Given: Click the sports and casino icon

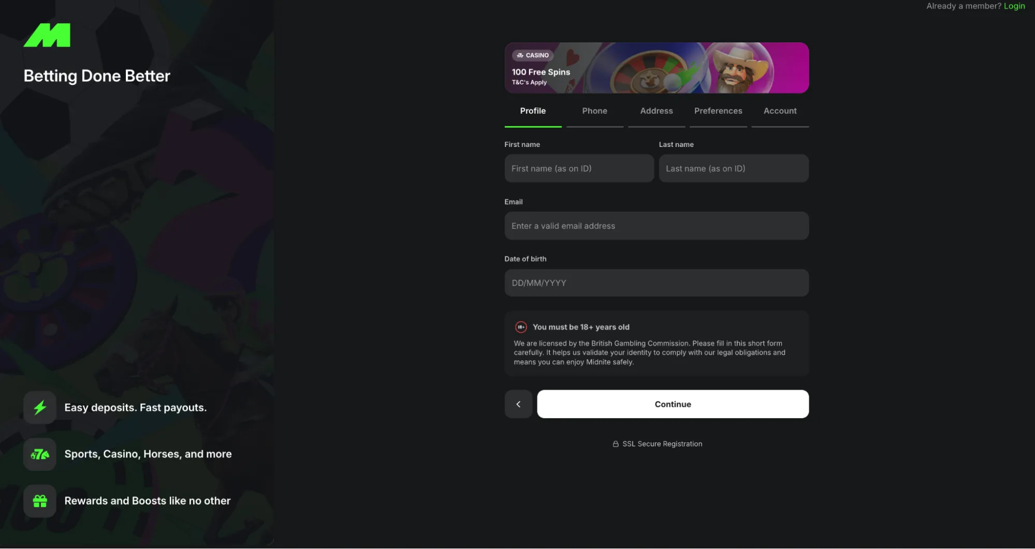Looking at the screenshot, I should 40,454.
